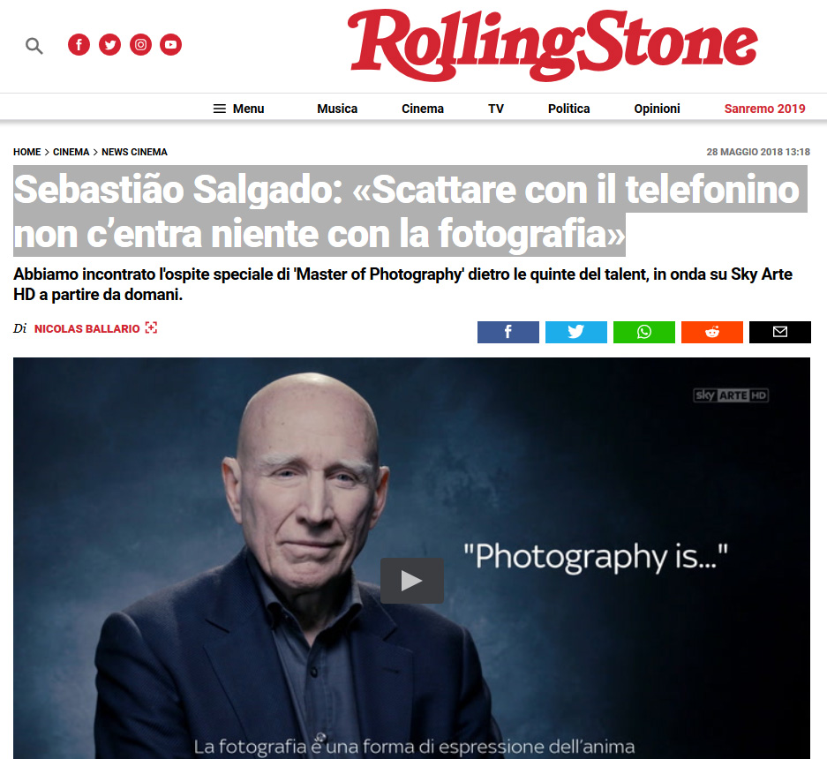Expand author info next to Nicolas Ballario

tap(152, 328)
